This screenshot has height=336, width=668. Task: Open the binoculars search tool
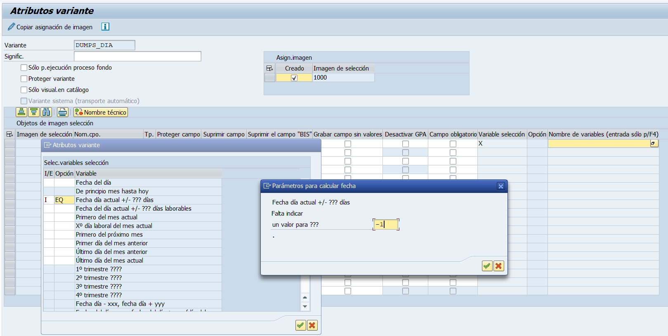click(x=46, y=112)
